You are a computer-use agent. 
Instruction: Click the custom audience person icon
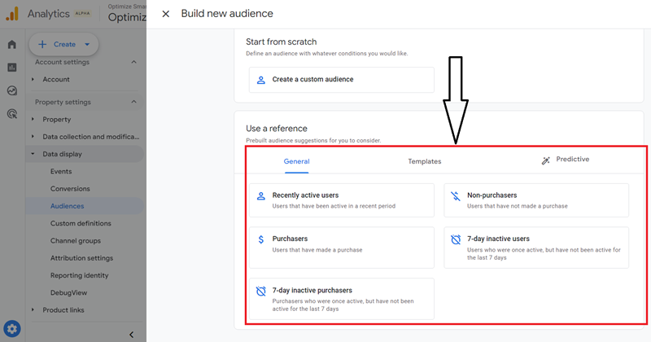[x=260, y=80]
